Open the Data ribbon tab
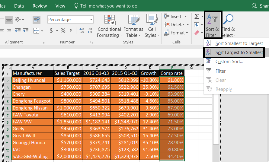 pos(19,6)
